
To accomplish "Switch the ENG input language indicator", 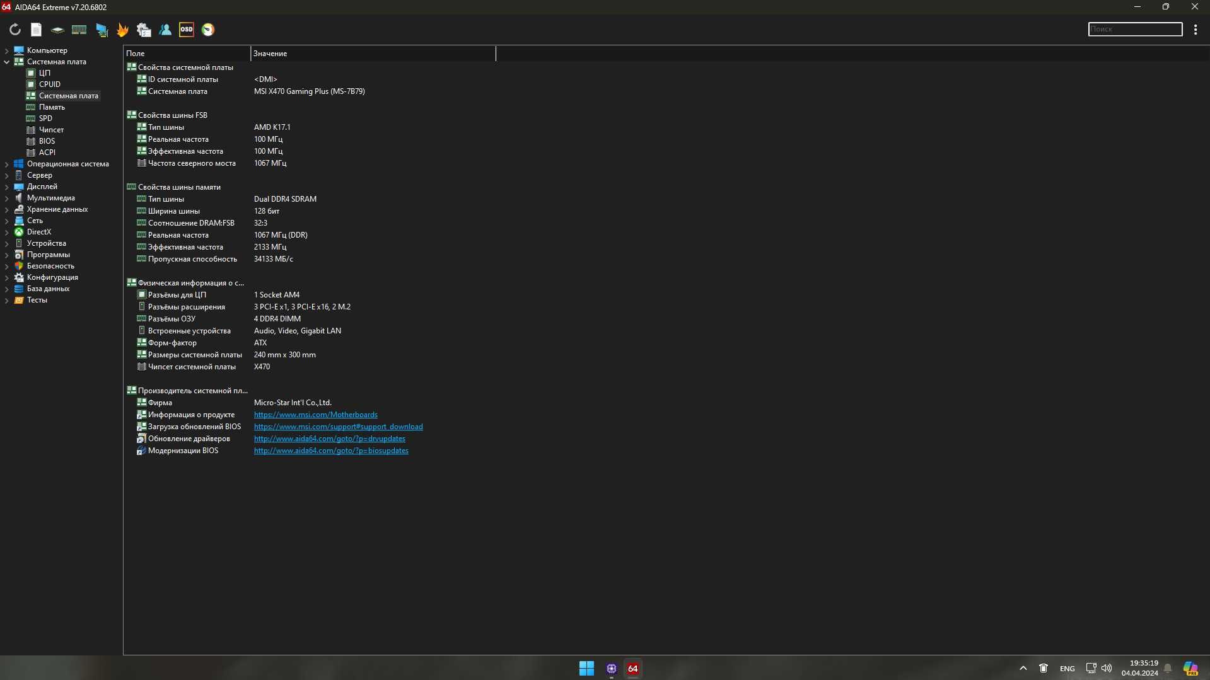I will point(1067,669).
